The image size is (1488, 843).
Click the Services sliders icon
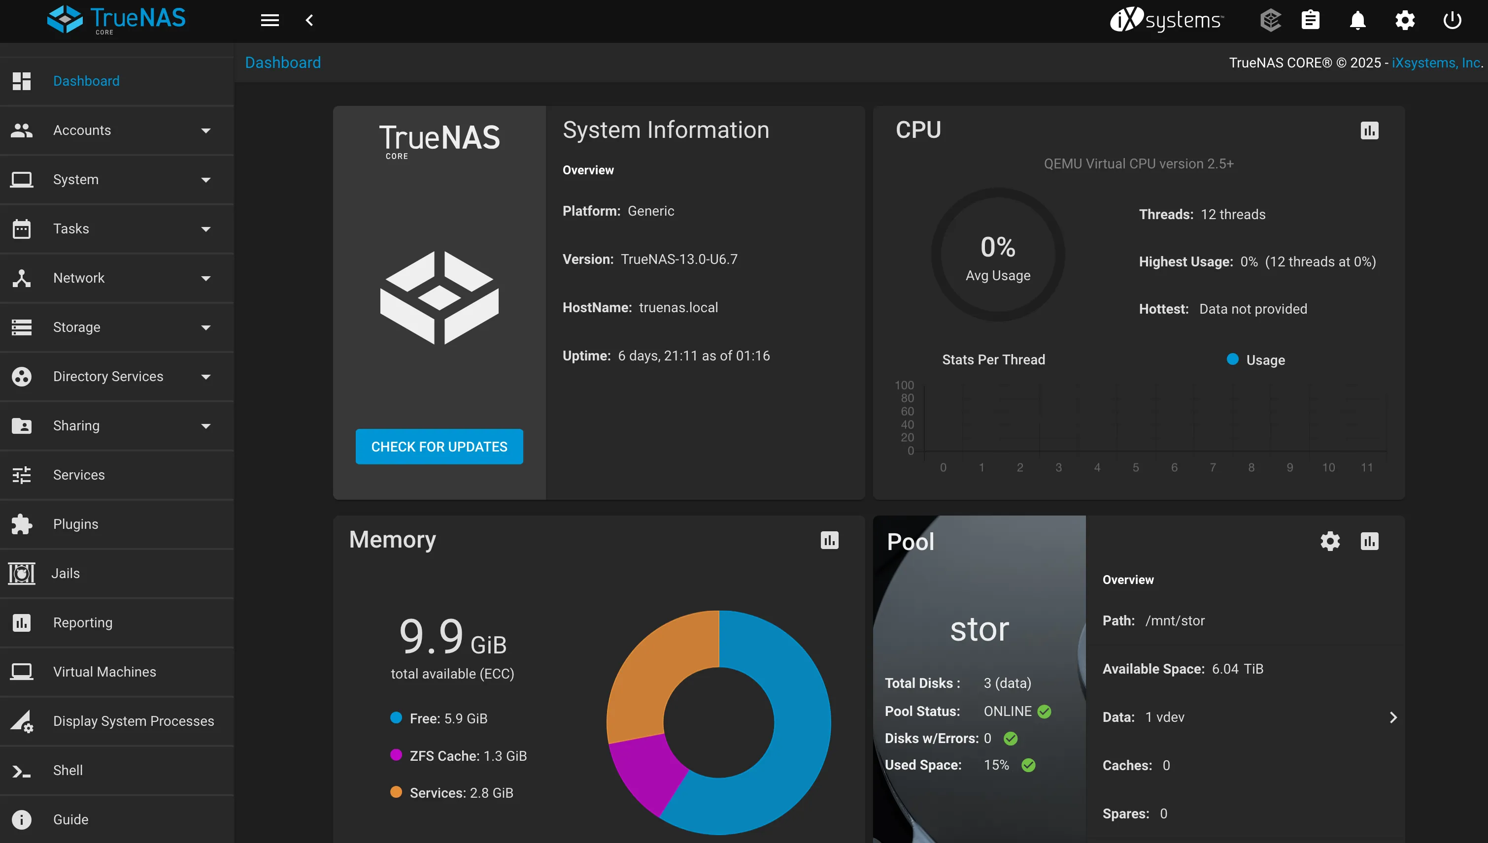click(21, 475)
